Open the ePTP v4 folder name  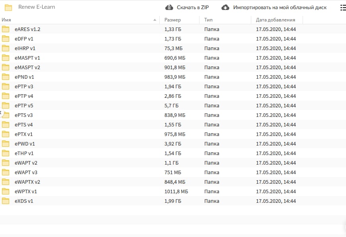[x=24, y=96]
